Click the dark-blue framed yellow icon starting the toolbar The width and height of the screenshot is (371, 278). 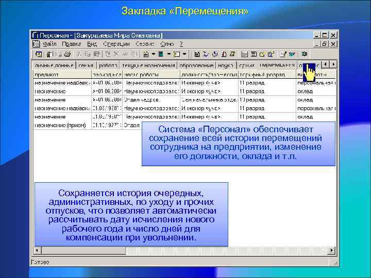[x=39, y=55]
